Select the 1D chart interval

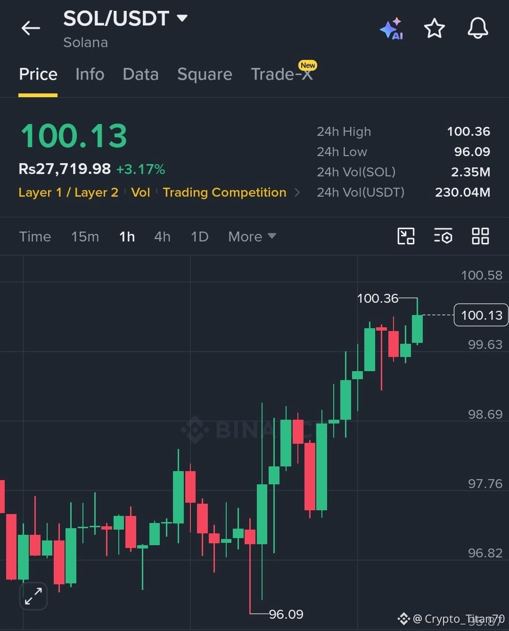(x=199, y=236)
